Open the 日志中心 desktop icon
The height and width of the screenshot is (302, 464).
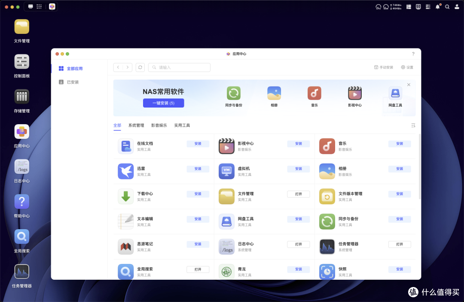click(x=21, y=167)
